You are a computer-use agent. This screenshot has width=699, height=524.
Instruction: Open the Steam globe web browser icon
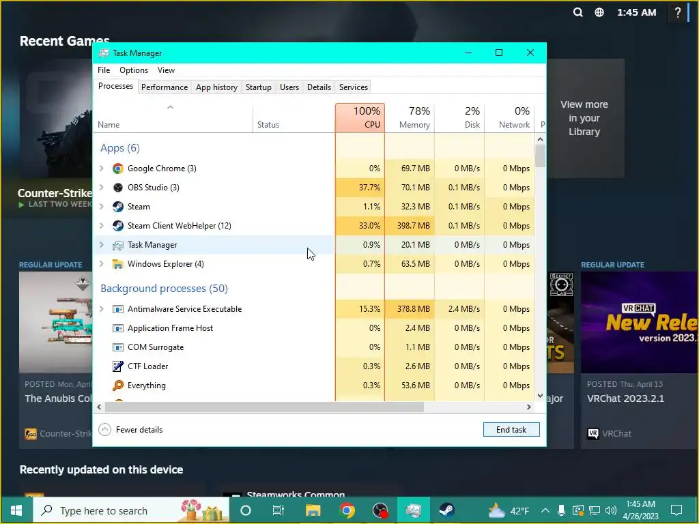(x=599, y=12)
